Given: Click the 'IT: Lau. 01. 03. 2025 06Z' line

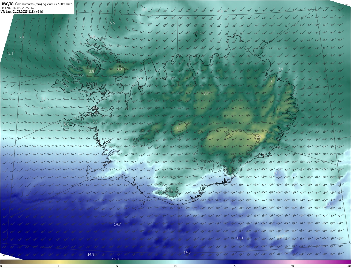Looking at the screenshot, I should pos(18,8).
